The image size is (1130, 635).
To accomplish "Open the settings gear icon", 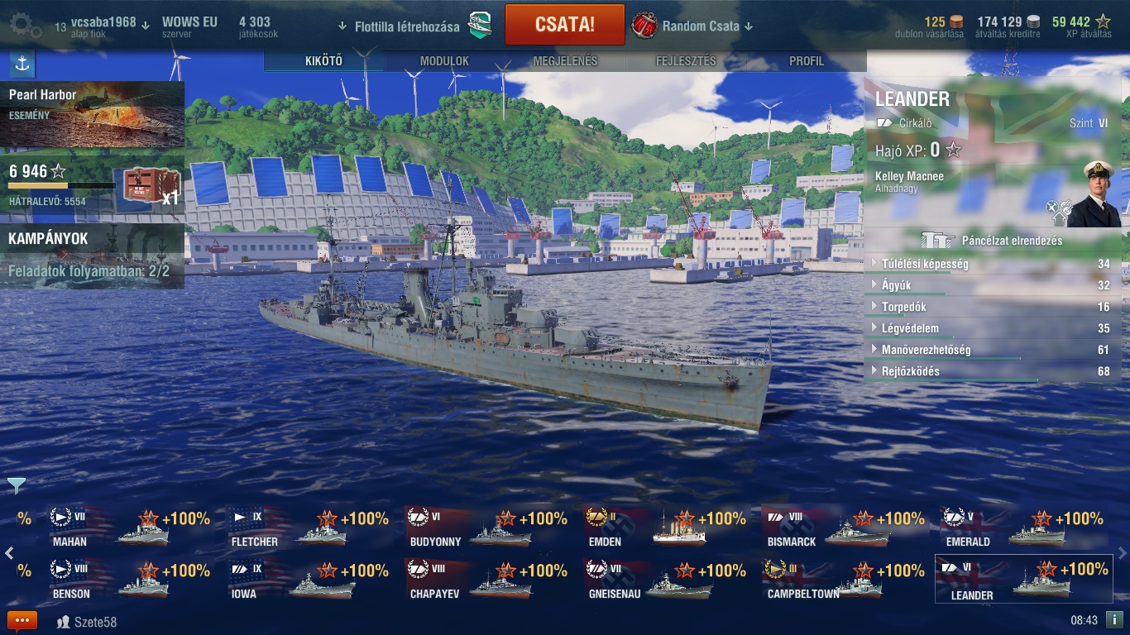I will point(26,26).
